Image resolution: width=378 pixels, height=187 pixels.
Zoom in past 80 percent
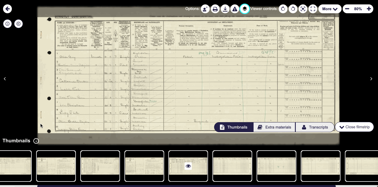coord(369,9)
